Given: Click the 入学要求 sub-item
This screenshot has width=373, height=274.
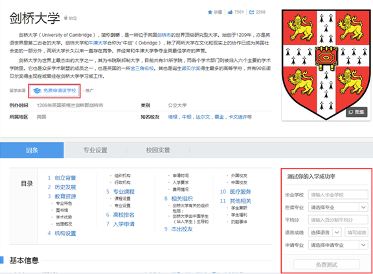Looking at the screenshot, I should [181, 183].
